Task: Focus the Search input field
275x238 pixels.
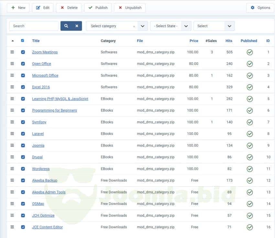Action: click(34, 26)
